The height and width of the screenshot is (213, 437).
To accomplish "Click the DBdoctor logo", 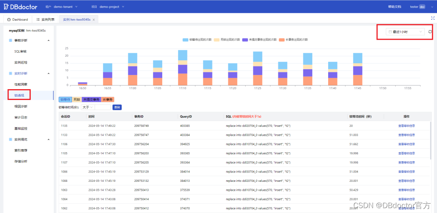I will (20, 7).
